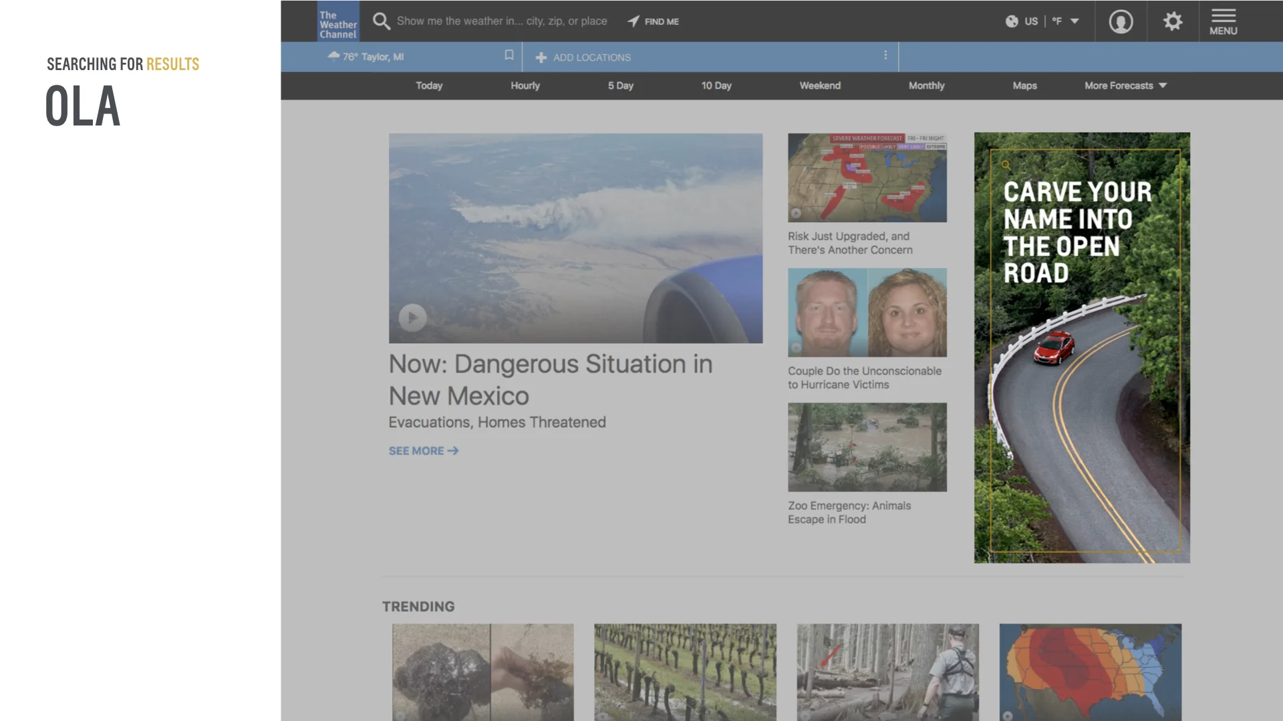Toggle bookmark for Taylor, MI

tap(509, 55)
